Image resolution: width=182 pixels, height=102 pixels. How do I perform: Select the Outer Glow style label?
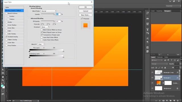pyautogui.click(x=11, y=42)
